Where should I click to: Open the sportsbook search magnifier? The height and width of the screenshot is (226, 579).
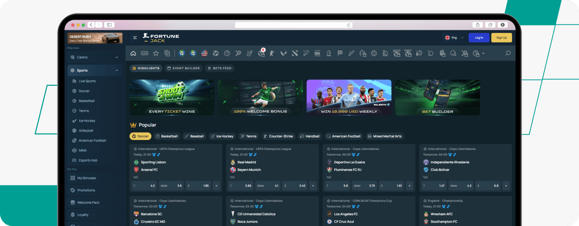click(x=508, y=53)
